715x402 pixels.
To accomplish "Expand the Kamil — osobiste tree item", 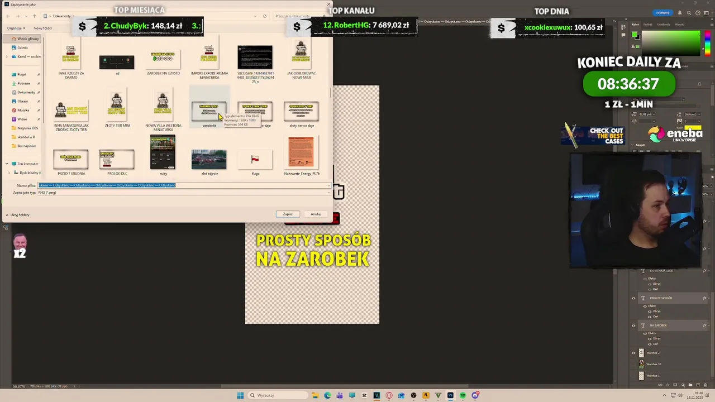I will [7, 56].
